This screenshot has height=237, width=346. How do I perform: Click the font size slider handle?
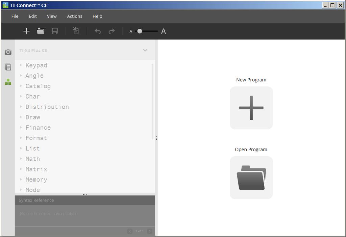click(x=140, y=31)
